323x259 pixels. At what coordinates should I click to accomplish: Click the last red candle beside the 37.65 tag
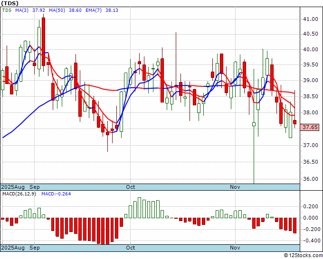295,122
